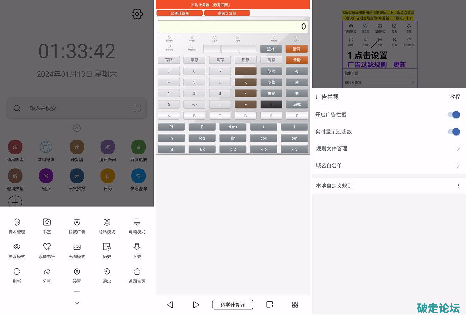Open 本地自定义规则 three-dot menu
This screenshot has height=315, width=466.
[x=458, y=186]
